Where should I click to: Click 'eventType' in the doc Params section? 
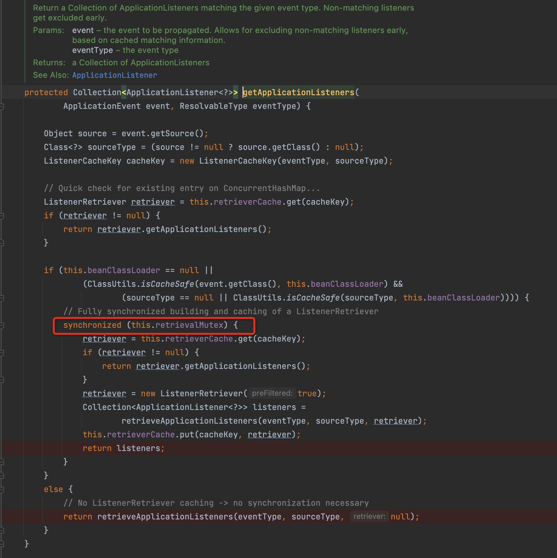tap(92, 50)
